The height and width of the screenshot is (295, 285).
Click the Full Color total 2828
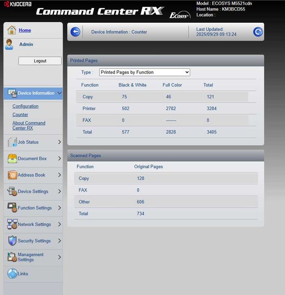click(x=171, y=132)
